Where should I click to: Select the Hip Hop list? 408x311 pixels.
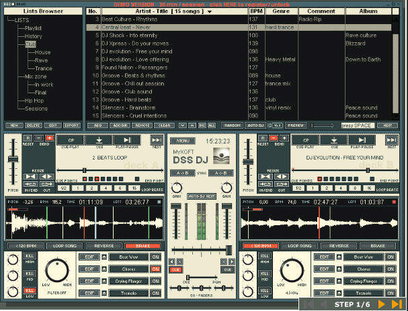click(34, 101)
